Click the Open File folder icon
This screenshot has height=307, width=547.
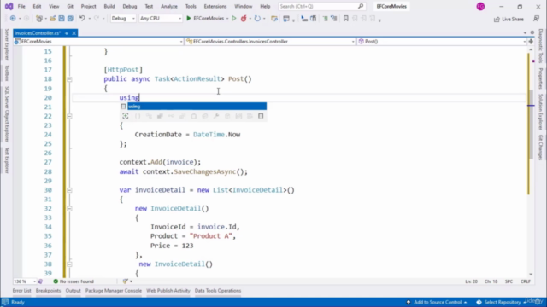(x=52, y=19)
